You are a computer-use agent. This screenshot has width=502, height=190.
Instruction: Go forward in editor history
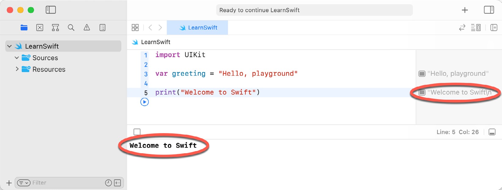[x=160, y=28]
